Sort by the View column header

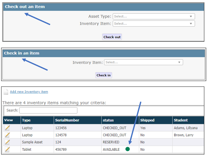pyautogui.click(x=12, y=120)
